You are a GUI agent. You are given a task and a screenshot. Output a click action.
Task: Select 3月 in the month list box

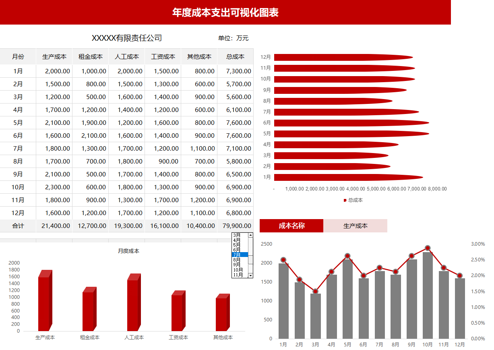240,235
